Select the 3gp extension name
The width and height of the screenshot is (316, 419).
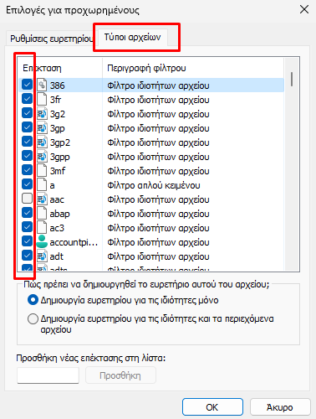point(58,128)
